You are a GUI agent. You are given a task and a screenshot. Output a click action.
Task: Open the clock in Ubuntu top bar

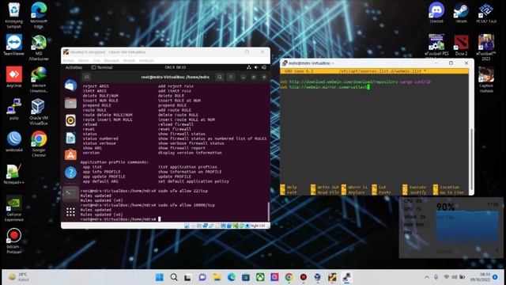176,67
